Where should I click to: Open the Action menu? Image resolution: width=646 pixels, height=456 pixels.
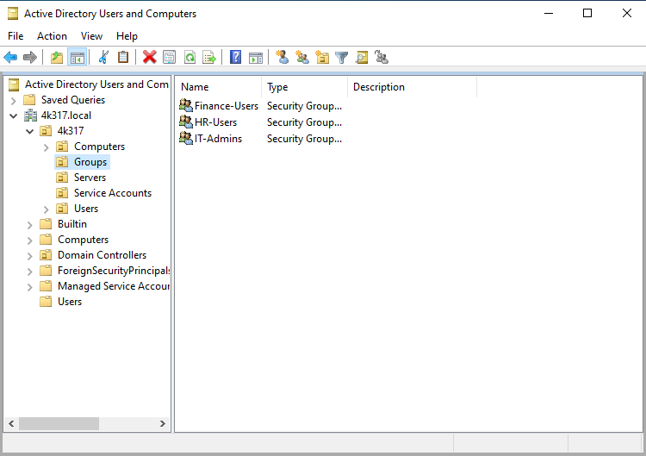point(52,36)
